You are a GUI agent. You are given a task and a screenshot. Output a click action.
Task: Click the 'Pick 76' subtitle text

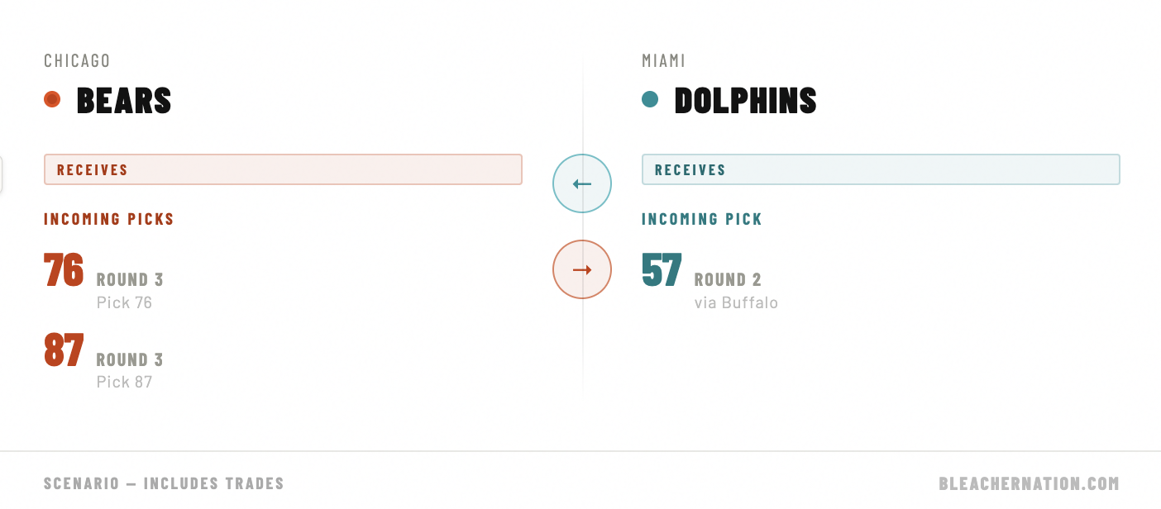pos(124,302)
